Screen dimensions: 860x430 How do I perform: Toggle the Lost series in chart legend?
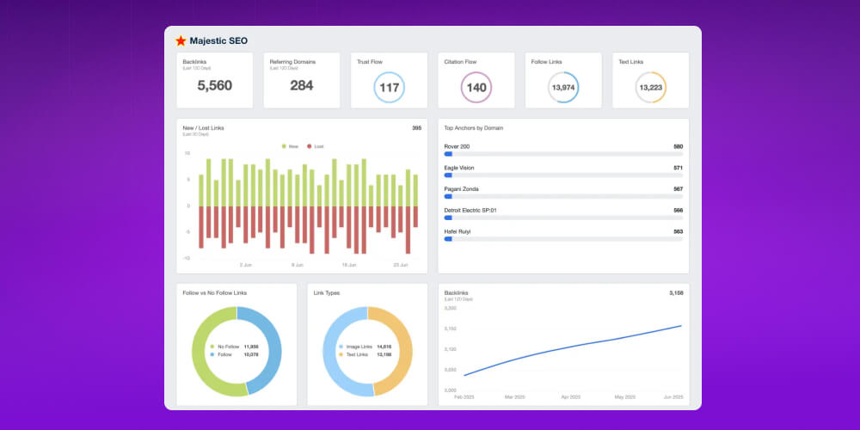pyautogui.click(x=315, y=147)
